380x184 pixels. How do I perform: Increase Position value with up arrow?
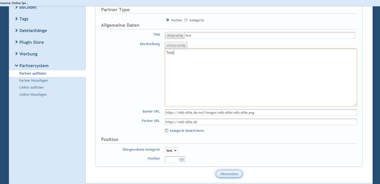coord(182,159)
